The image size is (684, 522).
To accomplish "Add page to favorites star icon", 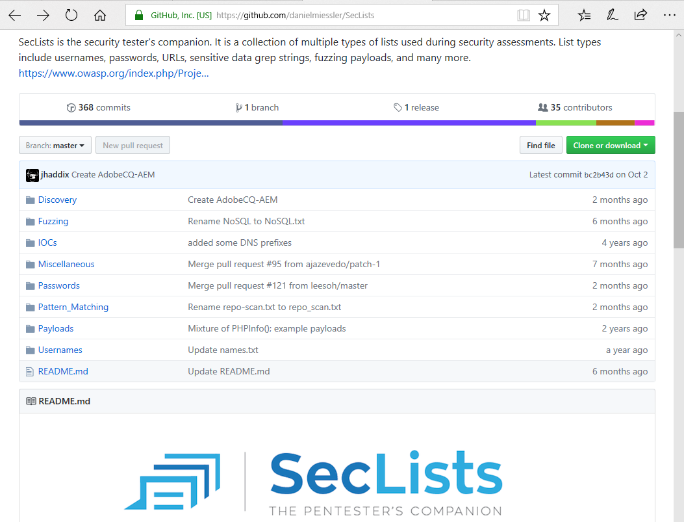I will click(x=544, y=15).
